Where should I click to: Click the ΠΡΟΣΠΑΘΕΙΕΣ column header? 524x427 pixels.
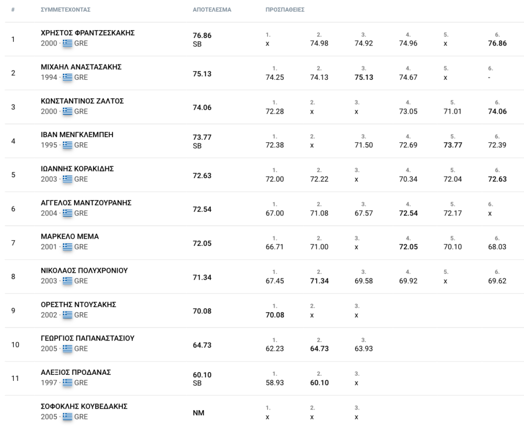click(285, 10)
